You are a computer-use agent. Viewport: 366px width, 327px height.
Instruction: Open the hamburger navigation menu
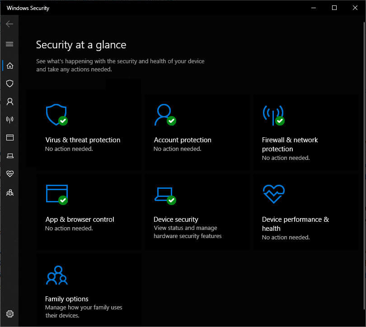click(9, 44)
